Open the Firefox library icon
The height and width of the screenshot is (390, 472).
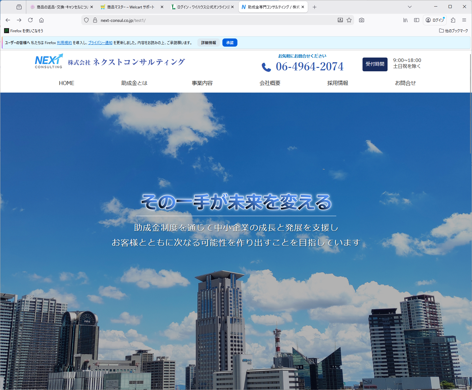pyautogui.click(x=405, y=20)
